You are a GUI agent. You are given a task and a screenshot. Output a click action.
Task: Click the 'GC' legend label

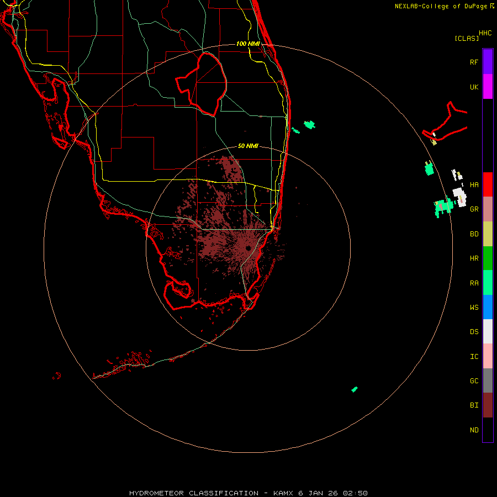[x=474, y=380]
